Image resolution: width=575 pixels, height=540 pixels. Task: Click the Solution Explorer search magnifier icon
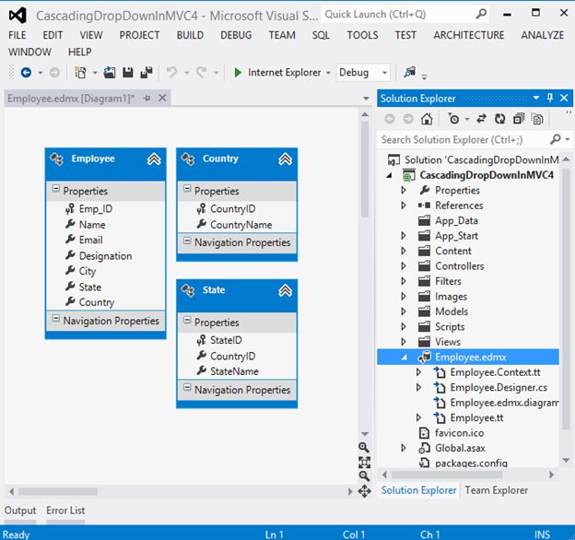pos(556,139)
